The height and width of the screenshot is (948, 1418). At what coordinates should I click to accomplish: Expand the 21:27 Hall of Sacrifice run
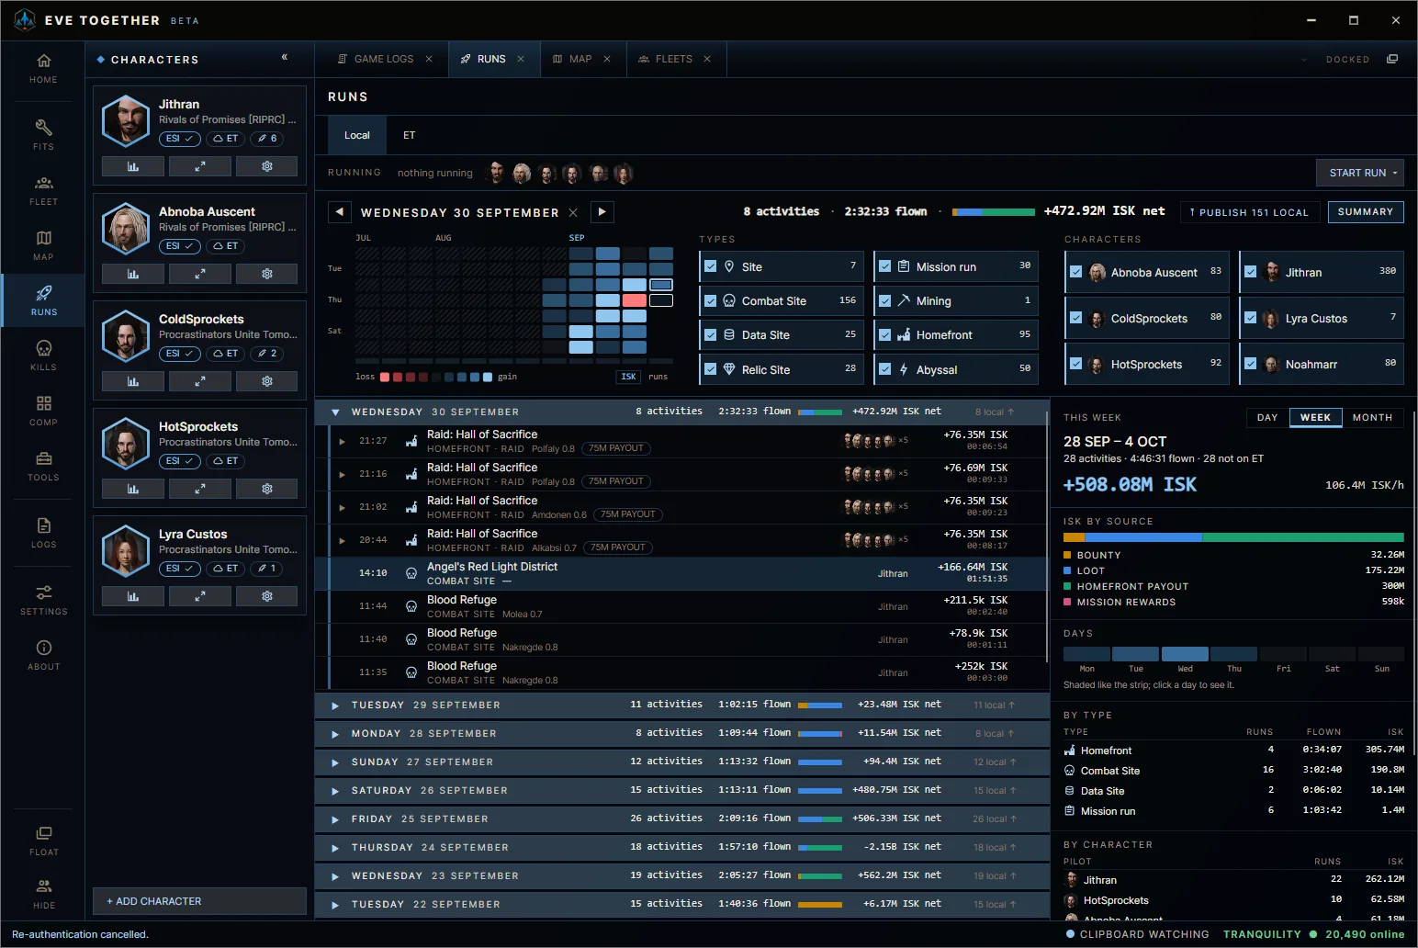coord(343,442)
